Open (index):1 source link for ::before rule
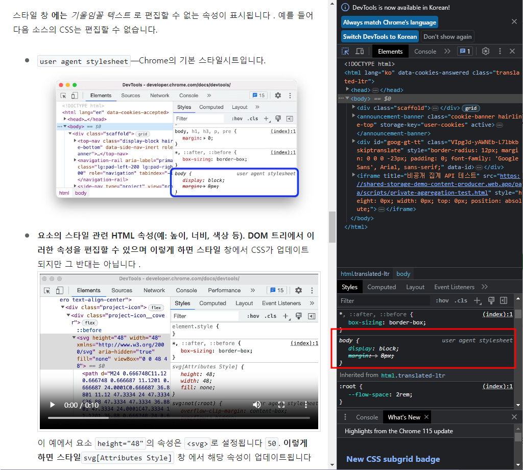Screen dimensions: 523x470 (x=497, y=314)
